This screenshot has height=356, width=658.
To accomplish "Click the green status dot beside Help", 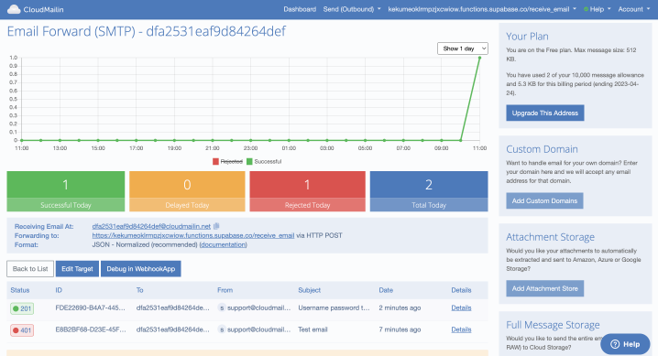I will (586, 9).
